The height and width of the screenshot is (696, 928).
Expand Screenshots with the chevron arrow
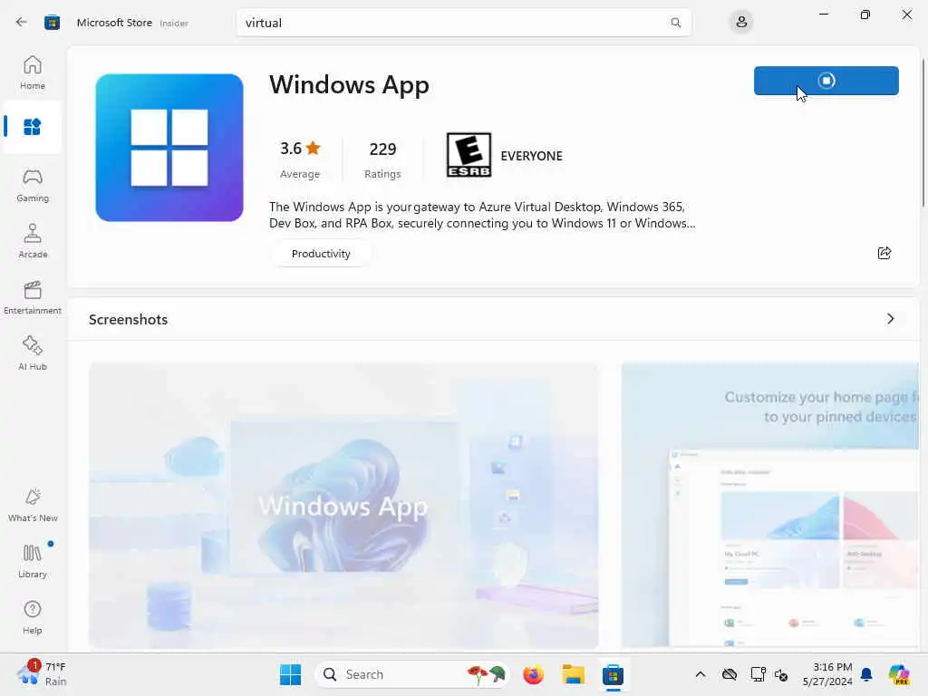(890, 319)
